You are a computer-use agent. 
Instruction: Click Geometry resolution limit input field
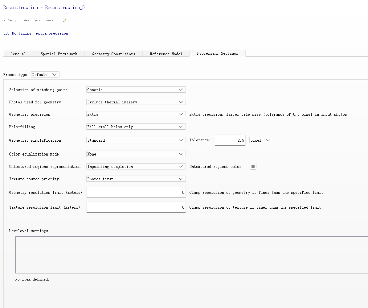(136, 192)
